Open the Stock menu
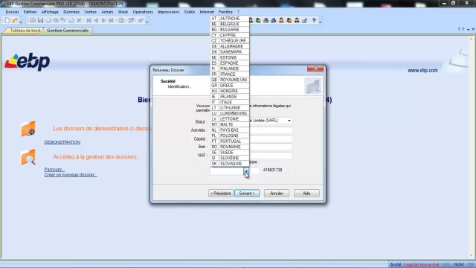This screenshot has width=476, height=268. [x=123, y=12]
